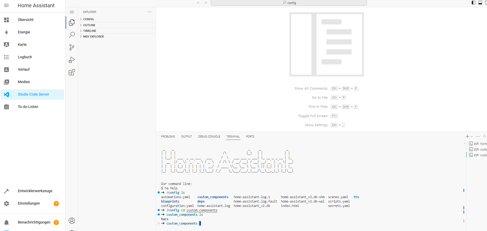The height and width of the screenshot is (231, 487).
Task: Go back with the navigation arrow
Action: (199, 3)
